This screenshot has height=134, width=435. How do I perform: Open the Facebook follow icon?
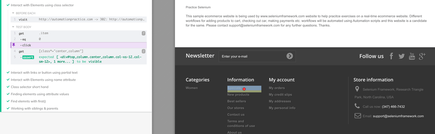point(391,56)
